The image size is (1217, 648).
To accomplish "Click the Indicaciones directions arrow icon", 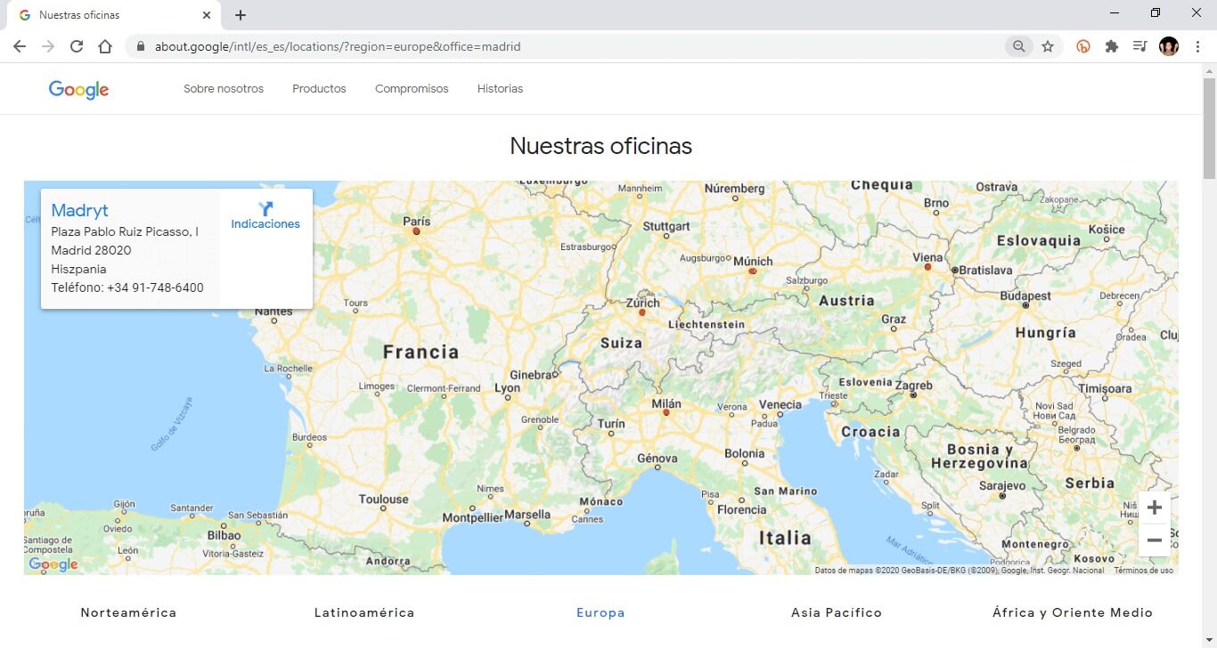I will point(265,208).
